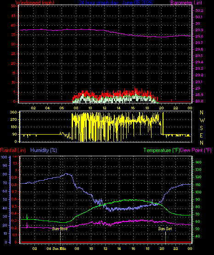Click the 29.5 barometer scale value
214x255 pixels.
coord(199,56)
